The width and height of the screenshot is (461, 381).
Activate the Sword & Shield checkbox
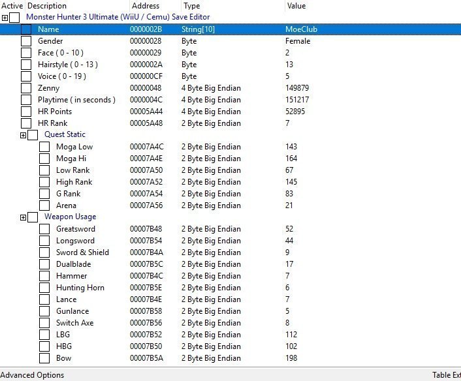pyautogui.click(x=44, y=252)
